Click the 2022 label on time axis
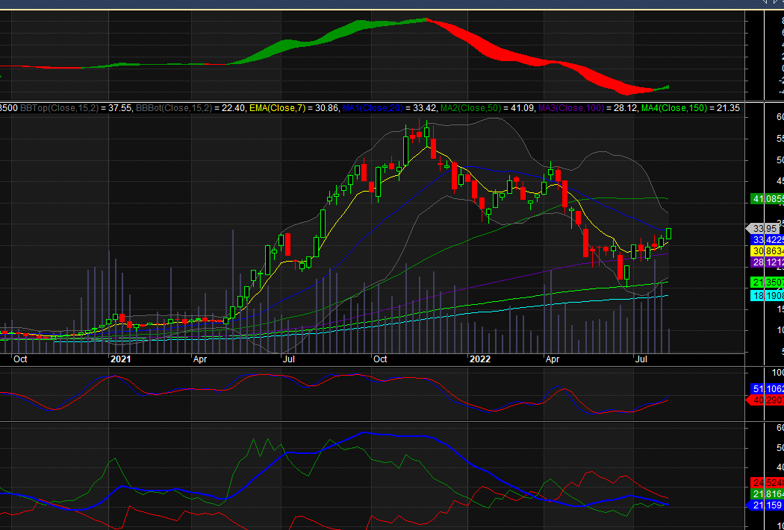The width and height of the screenshot is (784, 530). pos(479,359)
